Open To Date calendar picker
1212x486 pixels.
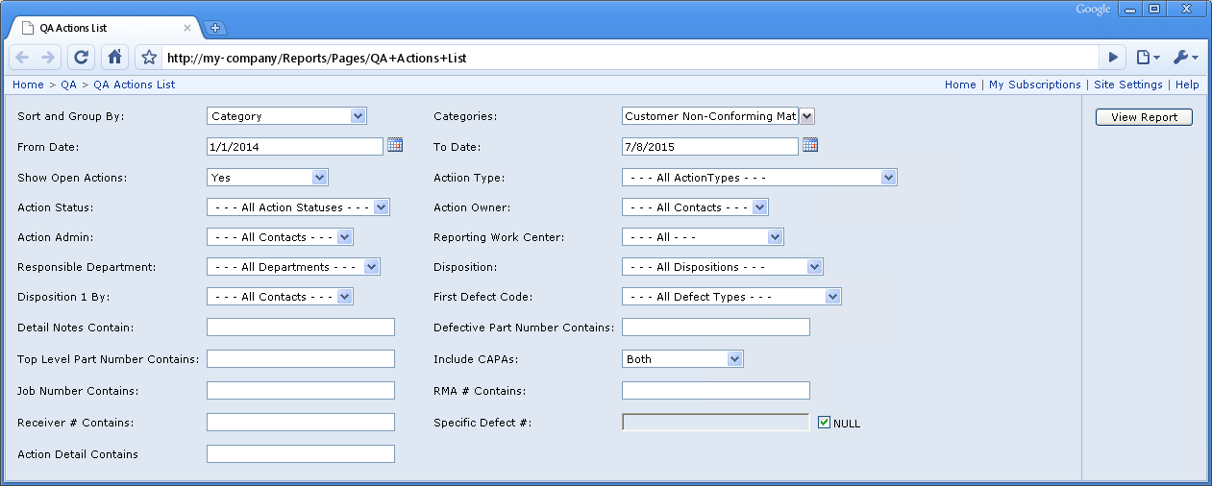(x=810, y=146)
